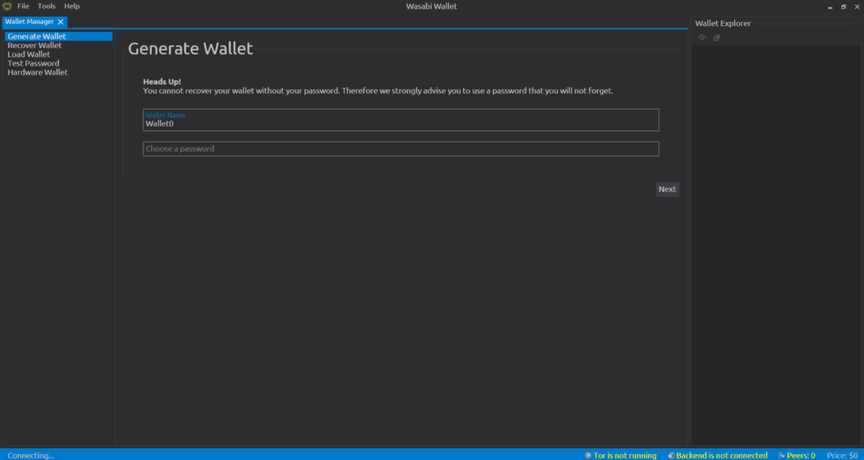
Task: Click the 'Heads Up!' warning heading
Action: [x=162, y=82]
